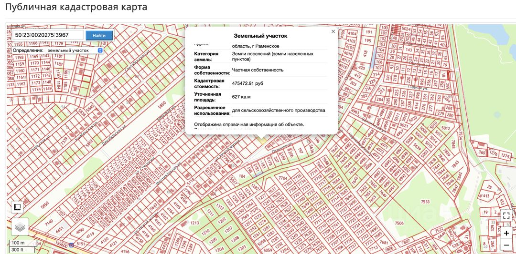Click the Разрешенное использование label
This screenshot has width=516, height=254.
click(212, 110)
